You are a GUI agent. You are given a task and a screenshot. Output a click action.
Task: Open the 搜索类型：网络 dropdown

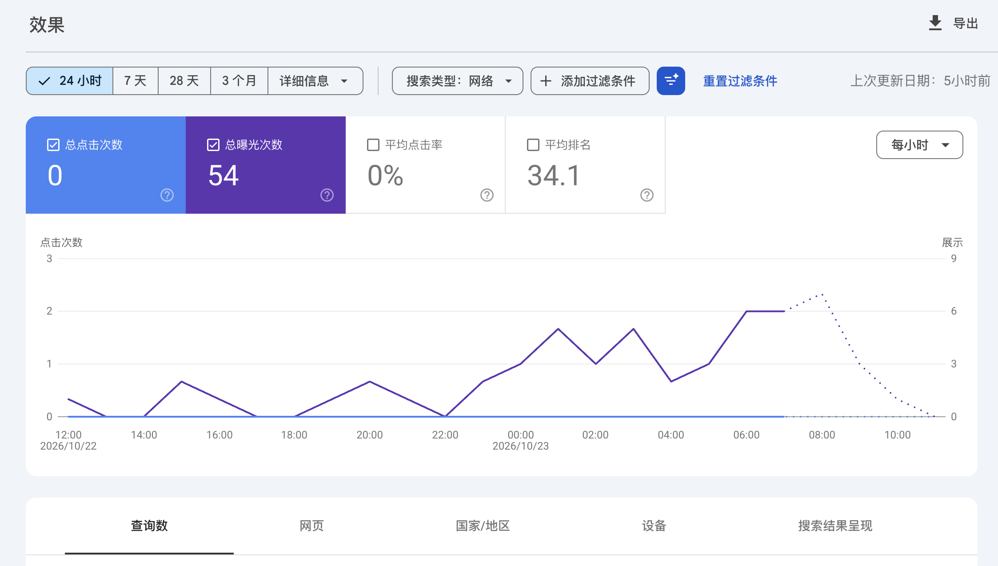click(x=457, y=81)
